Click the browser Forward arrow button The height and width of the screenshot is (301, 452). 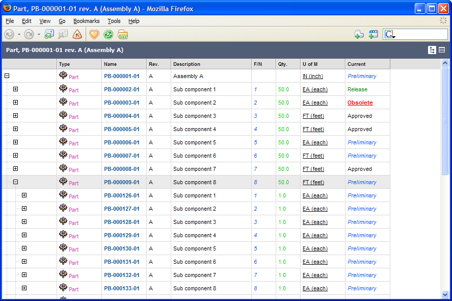coord(29,34)
